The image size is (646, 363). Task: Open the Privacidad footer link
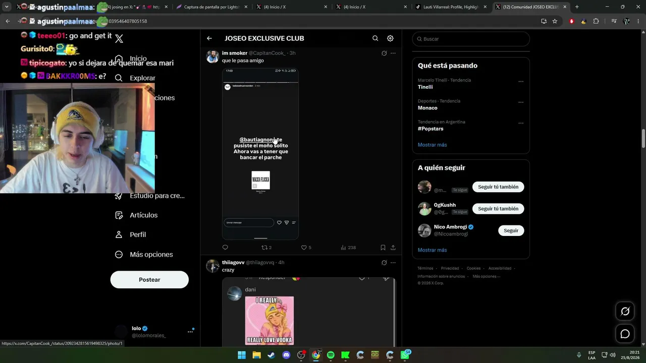point(450,269)
